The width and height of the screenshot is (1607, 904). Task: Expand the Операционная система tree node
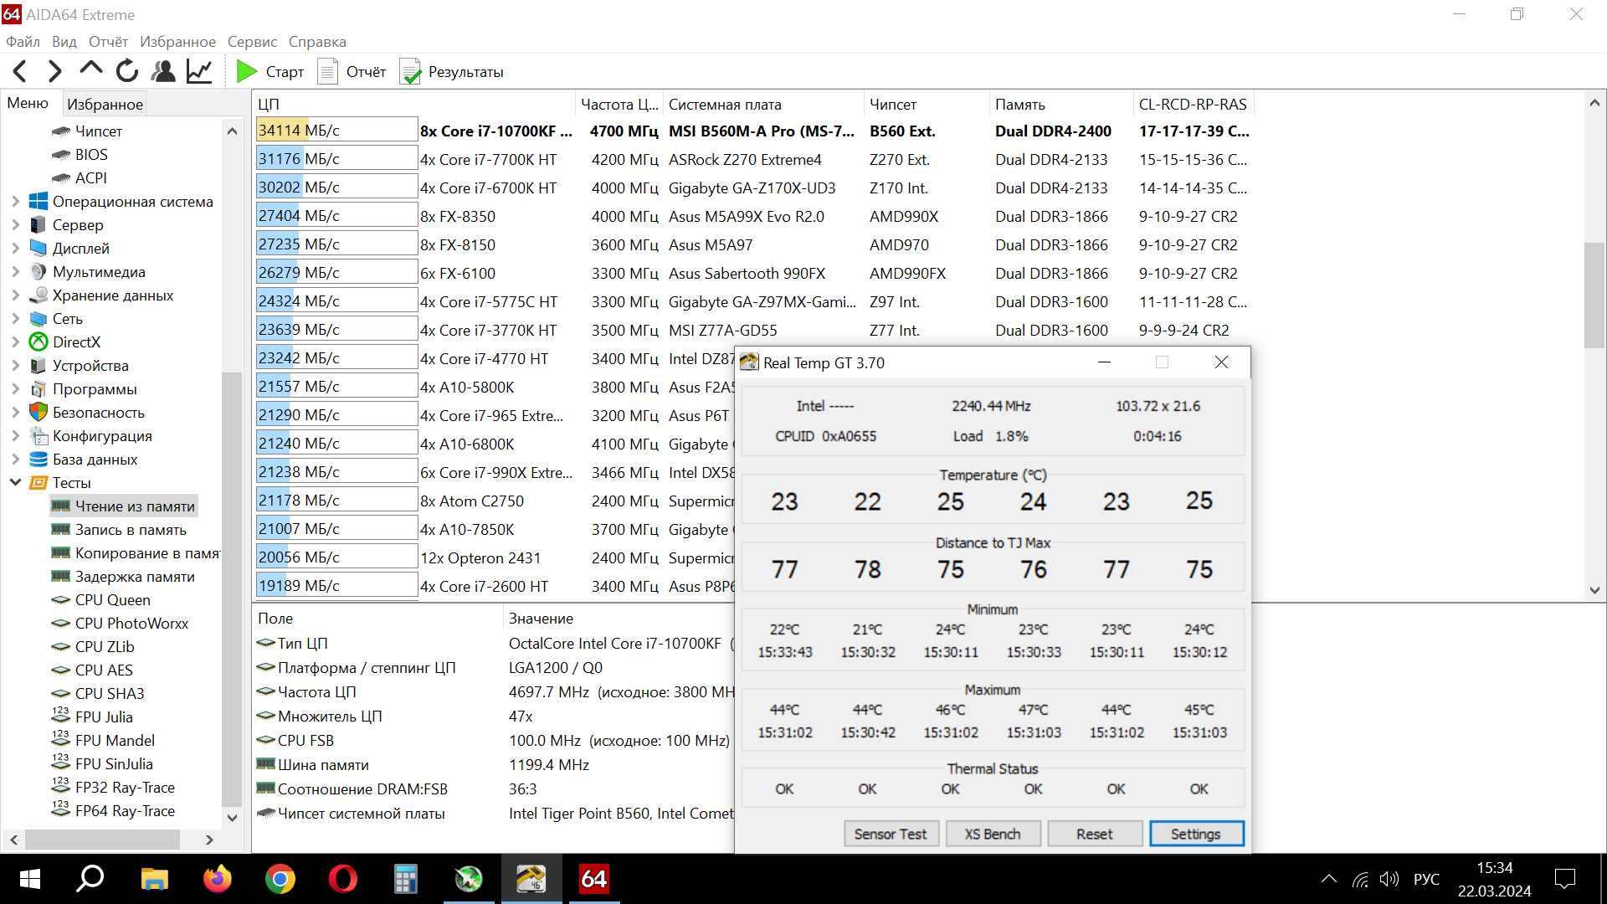coord(15,202)
